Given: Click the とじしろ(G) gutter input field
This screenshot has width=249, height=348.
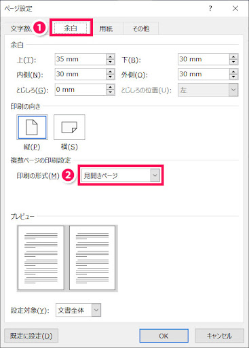Looking at the screenshot, I should (x=81, y=90).
